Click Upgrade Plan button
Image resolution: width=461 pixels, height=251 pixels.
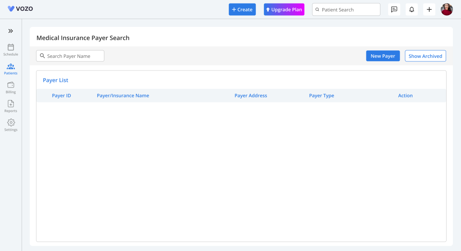[x=284, y=9]
